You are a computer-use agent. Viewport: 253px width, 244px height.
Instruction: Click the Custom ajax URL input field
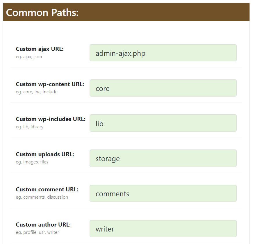pyautogui.click(x=163, y=53)
